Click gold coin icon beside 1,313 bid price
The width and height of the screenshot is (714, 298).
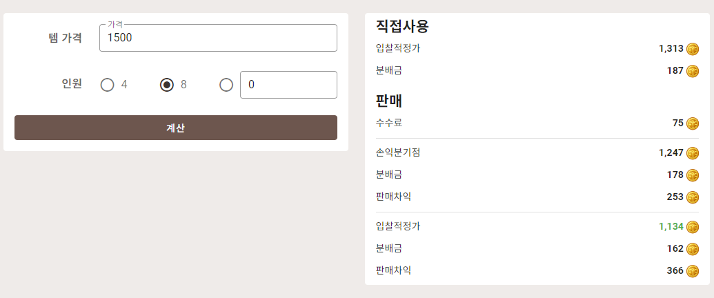[692, 48]
